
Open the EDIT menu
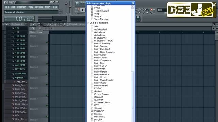[x=13, y=7]
